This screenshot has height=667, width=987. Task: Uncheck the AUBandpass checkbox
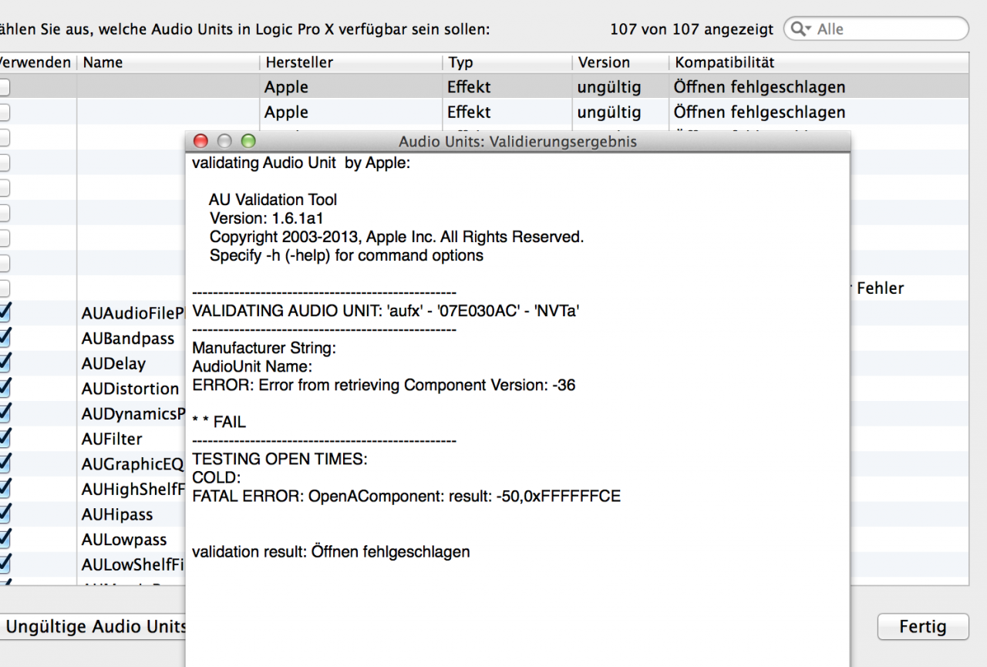[x=4, y=338]
